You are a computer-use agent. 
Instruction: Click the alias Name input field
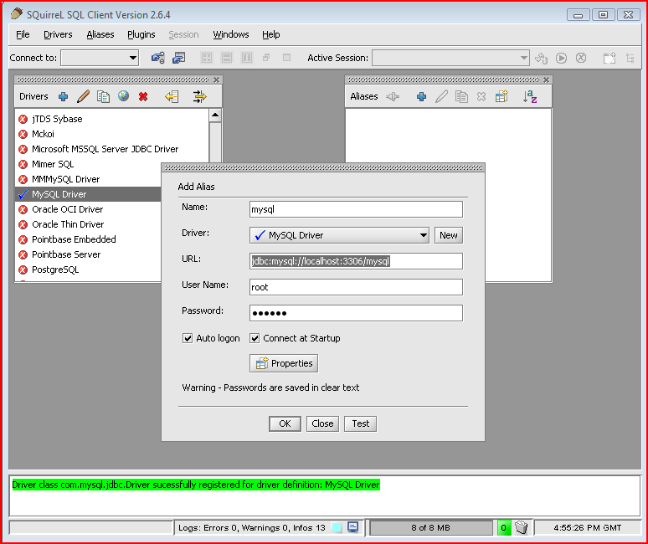356,209
